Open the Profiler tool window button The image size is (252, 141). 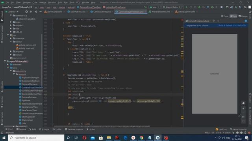pos(57,129)
